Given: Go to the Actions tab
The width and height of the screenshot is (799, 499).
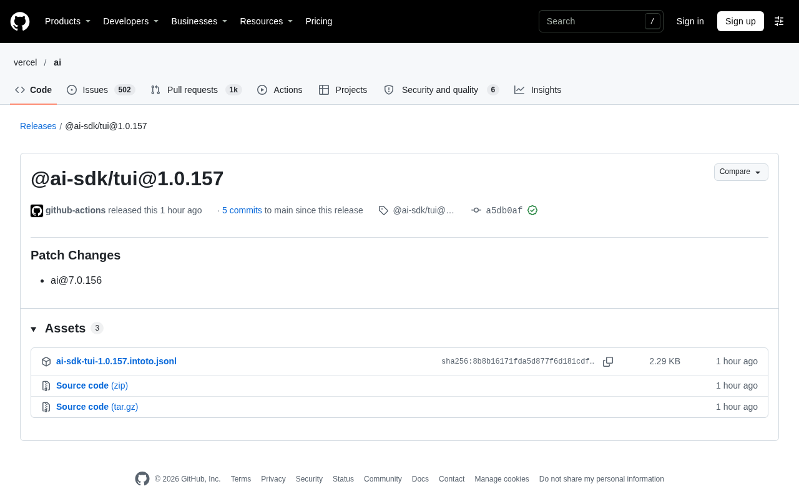Looking at the screenshot, I should [280, 90].
